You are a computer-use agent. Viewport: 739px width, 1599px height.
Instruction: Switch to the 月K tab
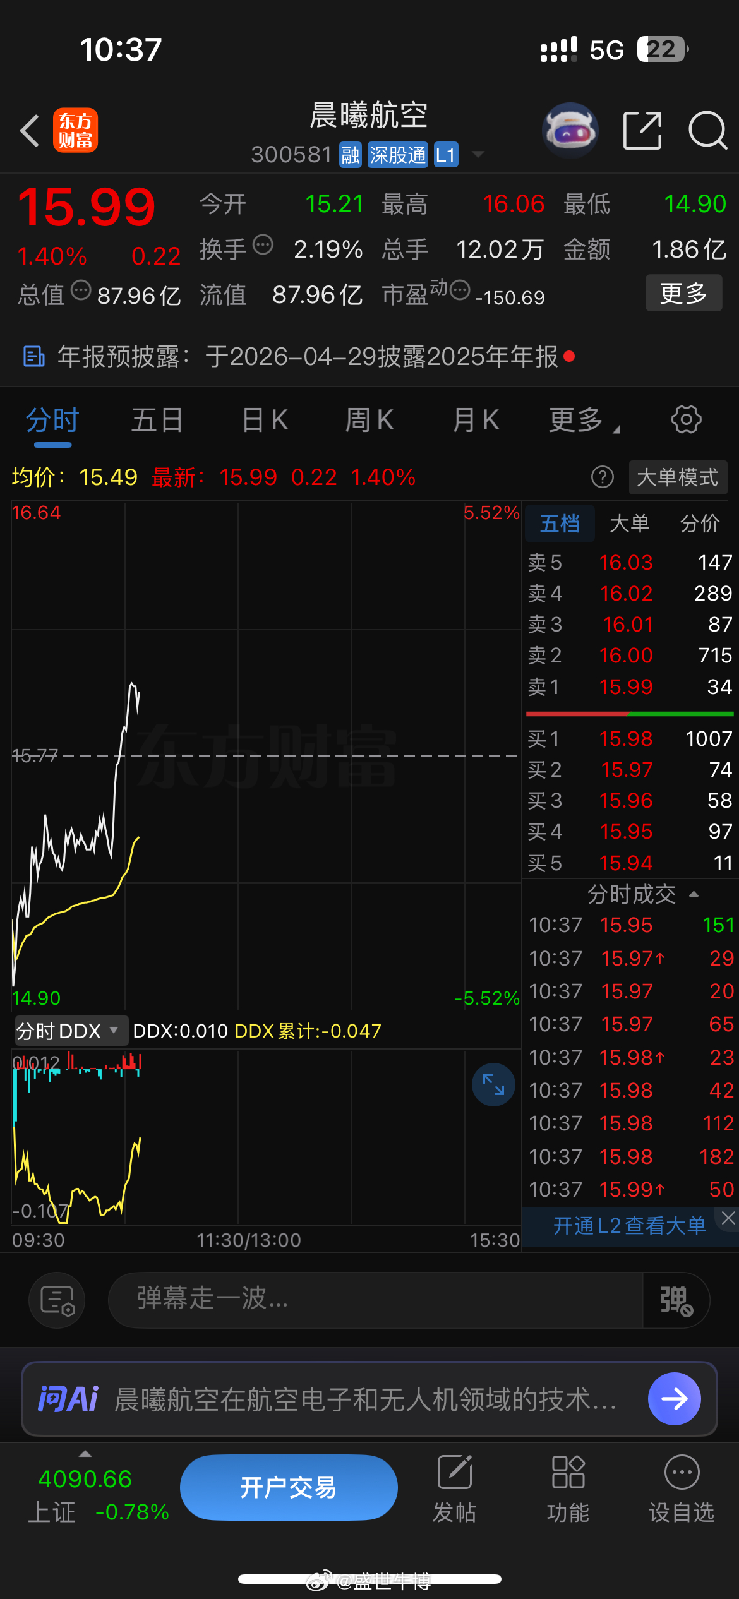tap(476, 420)
